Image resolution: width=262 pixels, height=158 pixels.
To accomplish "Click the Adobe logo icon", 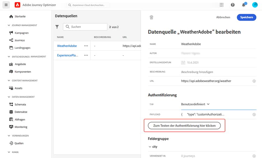I will (x=17, y=5).
